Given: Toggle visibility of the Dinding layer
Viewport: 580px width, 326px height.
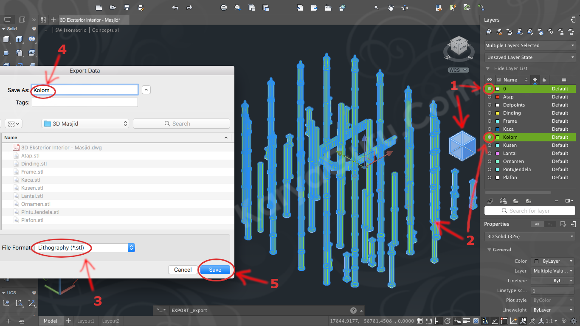Looking at the screenshot, I should pos(490,113).
